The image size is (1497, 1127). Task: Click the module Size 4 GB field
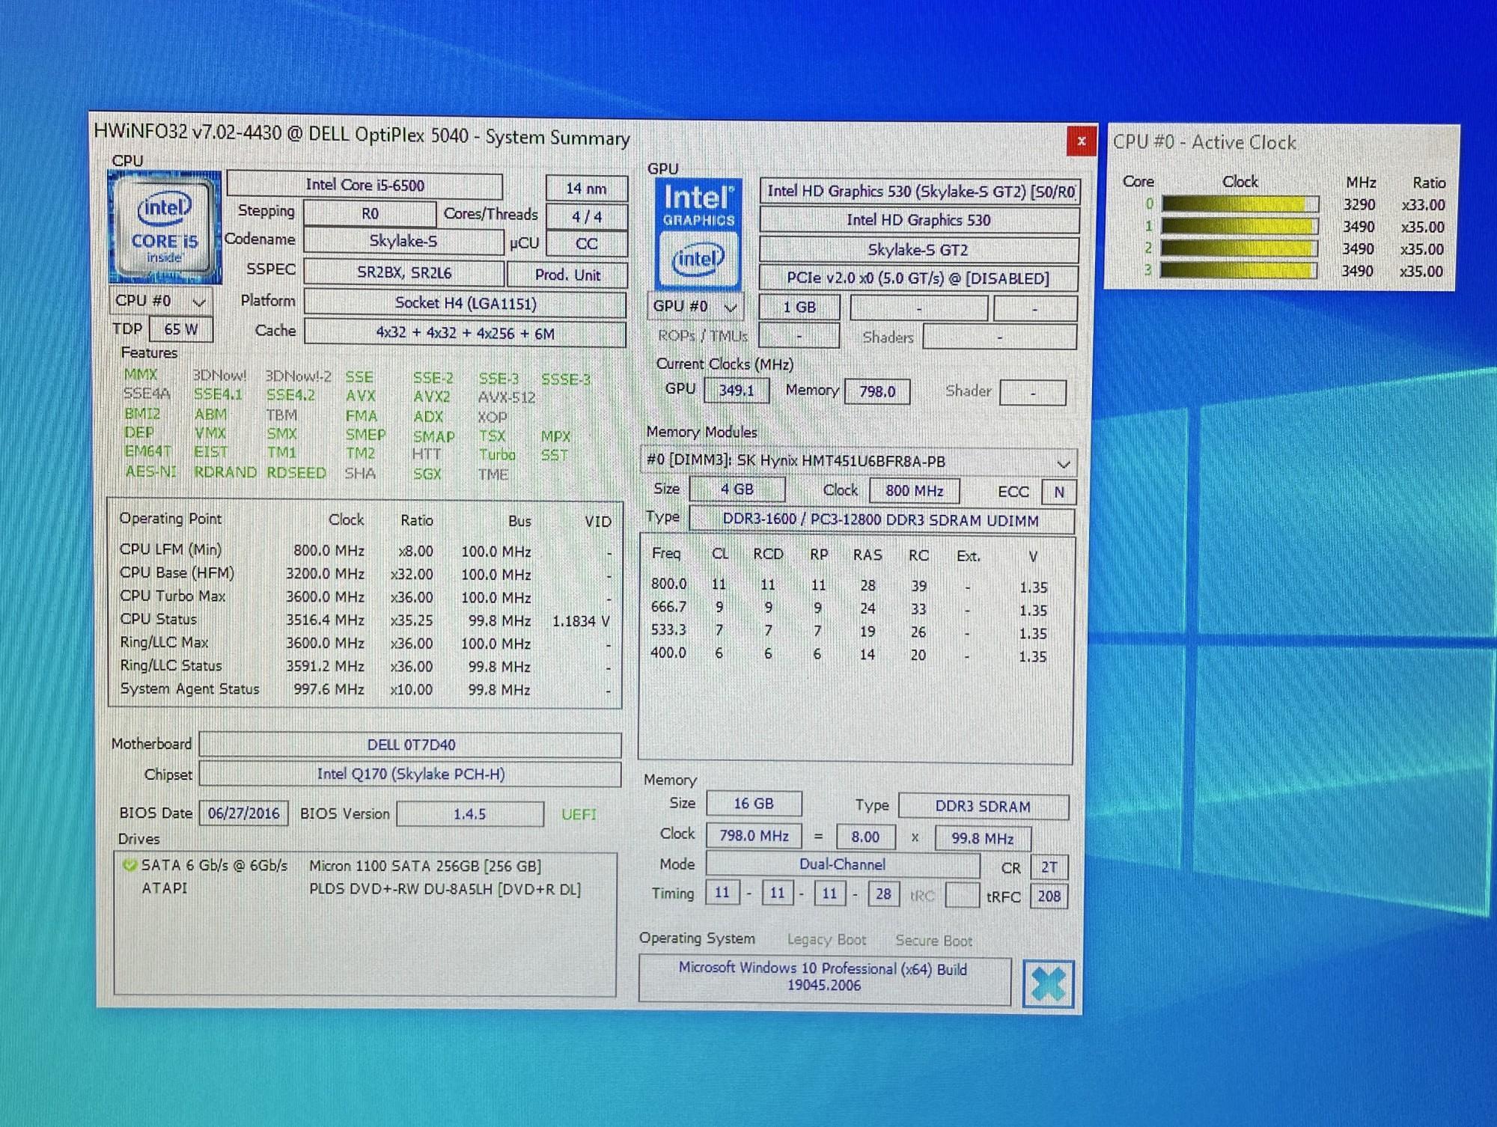click(737, 489)
